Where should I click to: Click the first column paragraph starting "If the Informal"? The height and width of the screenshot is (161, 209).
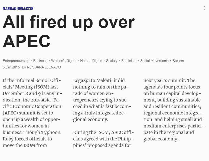coord(32,113)
